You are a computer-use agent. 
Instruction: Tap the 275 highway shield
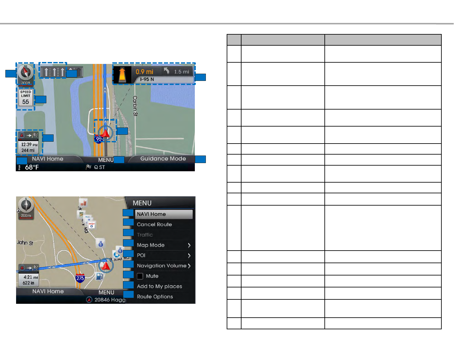tap(80, 278)
